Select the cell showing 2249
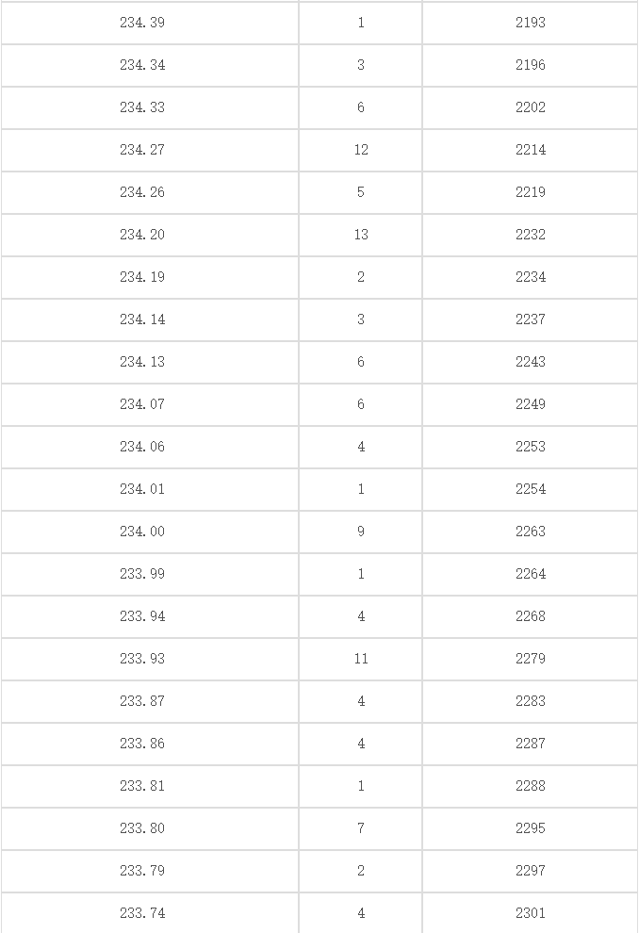639x933 pixels. click(x=530, y=404)
